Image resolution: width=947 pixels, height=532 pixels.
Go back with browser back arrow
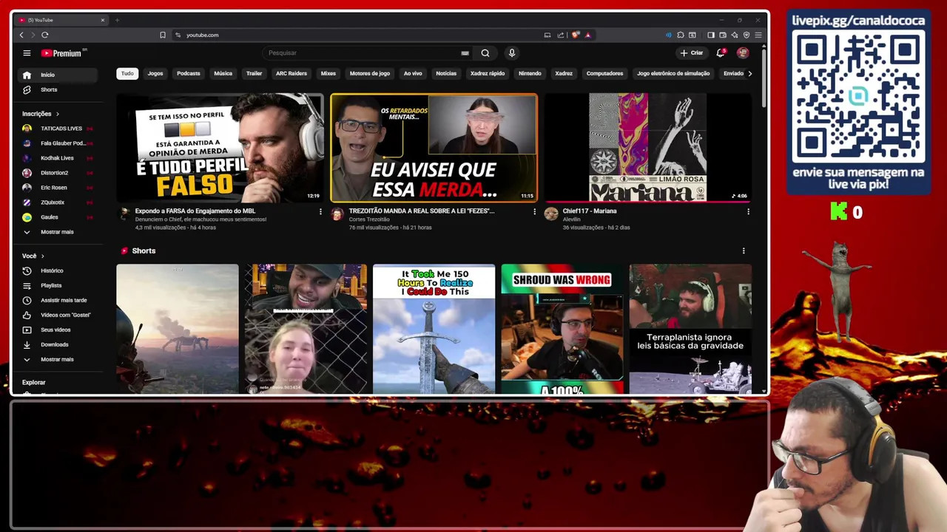pos(21,35)
